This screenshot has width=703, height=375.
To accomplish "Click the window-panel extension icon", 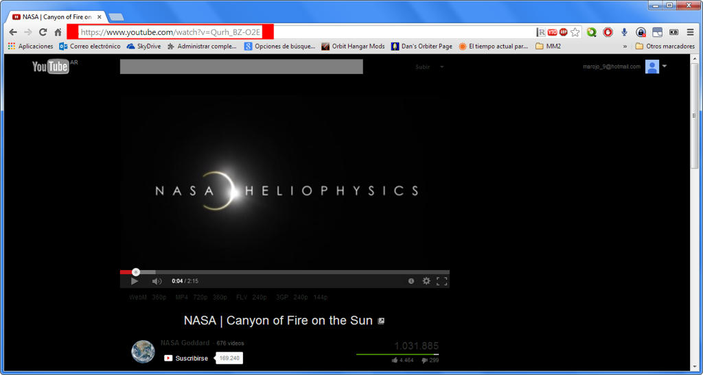I will click(657, 32).
